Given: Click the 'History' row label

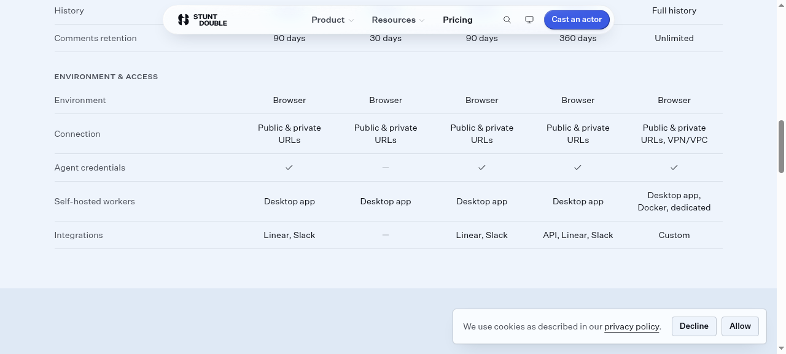Looking at the screenshot, I should (69, 10).
